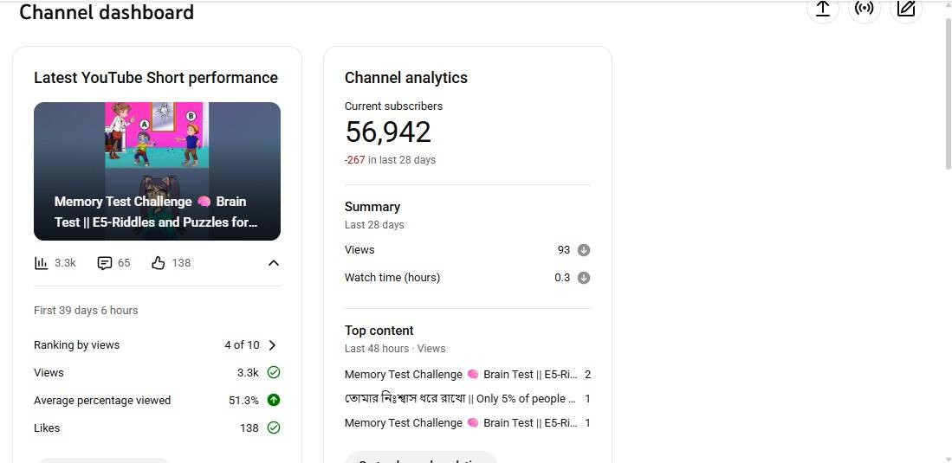Open the Bengali-titled top content video
The image size is (952, 463).
pyautogui.click(x=460, y=399)
